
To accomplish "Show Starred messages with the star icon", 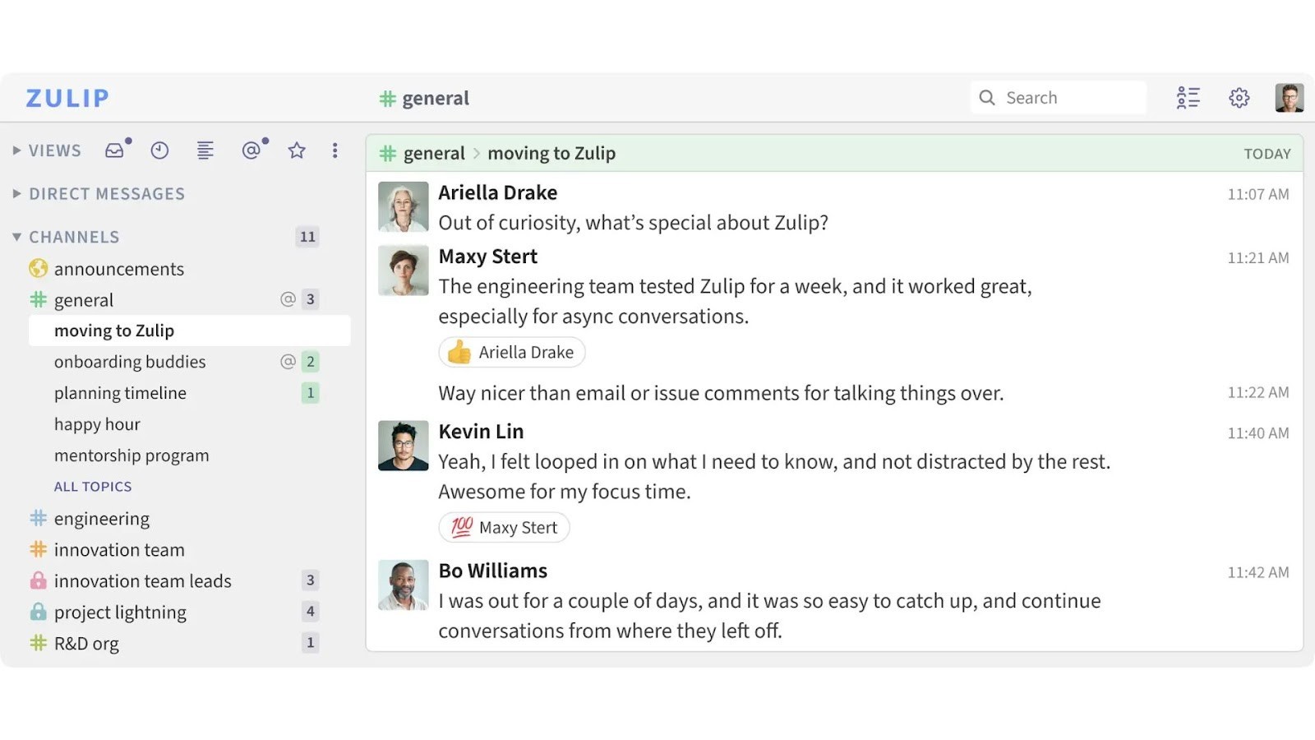I will point(296,150).
